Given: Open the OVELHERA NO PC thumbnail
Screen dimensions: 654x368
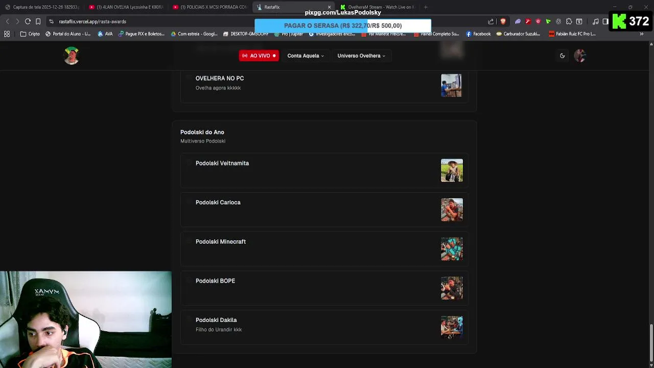Looking at the screenshot, I should pyautogui.click(x=451, y=85).
